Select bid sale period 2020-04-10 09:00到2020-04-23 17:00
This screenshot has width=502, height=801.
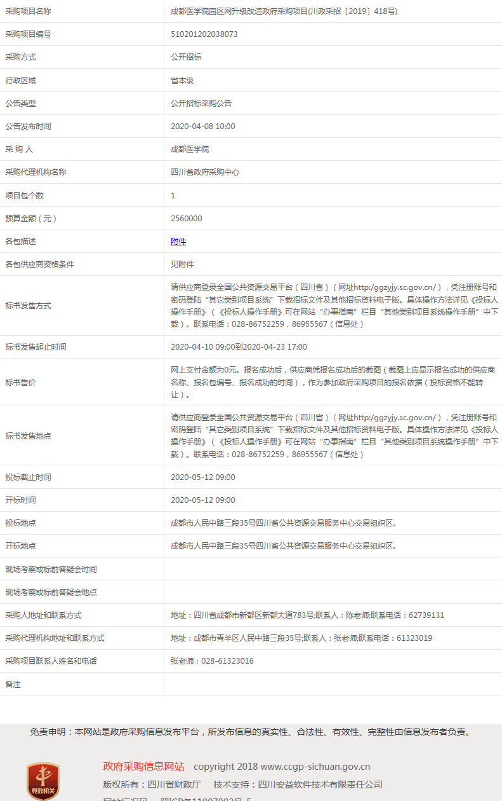239,347
